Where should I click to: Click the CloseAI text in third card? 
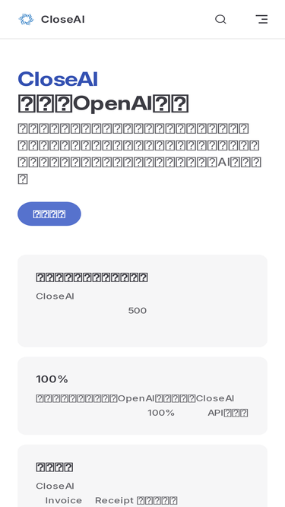click(x=55, y=486)
